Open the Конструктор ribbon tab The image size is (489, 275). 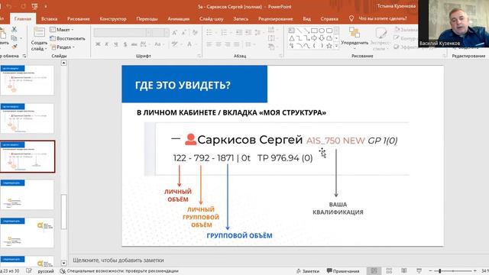[113, 18]
